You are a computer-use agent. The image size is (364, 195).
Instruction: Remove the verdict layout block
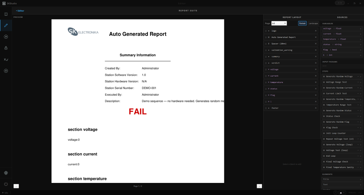pyautogui.click(x=316, y=63)
